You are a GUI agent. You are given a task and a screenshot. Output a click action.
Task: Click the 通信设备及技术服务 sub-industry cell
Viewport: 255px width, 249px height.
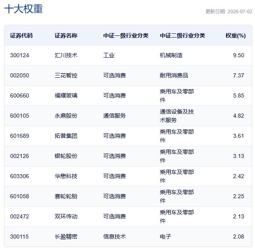click(x=177, y=116)
